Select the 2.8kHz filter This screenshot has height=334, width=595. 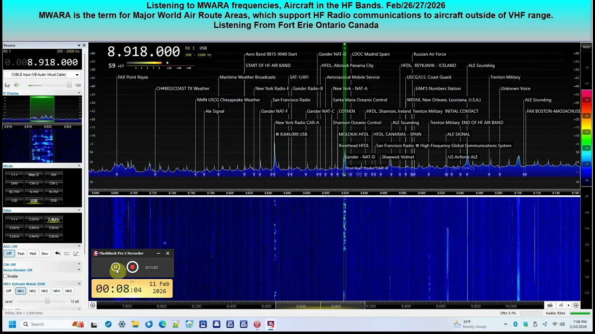coord(34,228)
